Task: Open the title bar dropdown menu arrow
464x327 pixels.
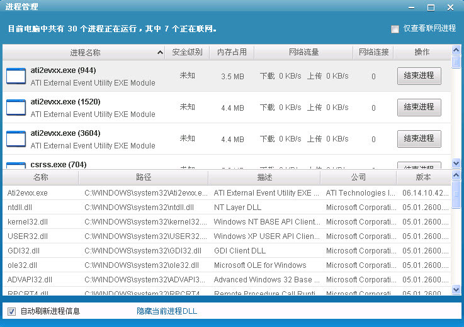Action: (x=411, y=7)
